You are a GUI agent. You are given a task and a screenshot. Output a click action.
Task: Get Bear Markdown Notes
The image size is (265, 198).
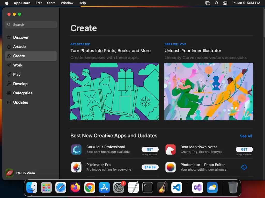click(x=244, y=149)
